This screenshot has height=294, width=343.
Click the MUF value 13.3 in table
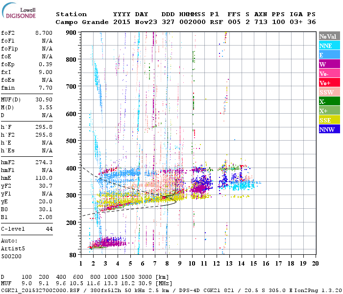111,284
